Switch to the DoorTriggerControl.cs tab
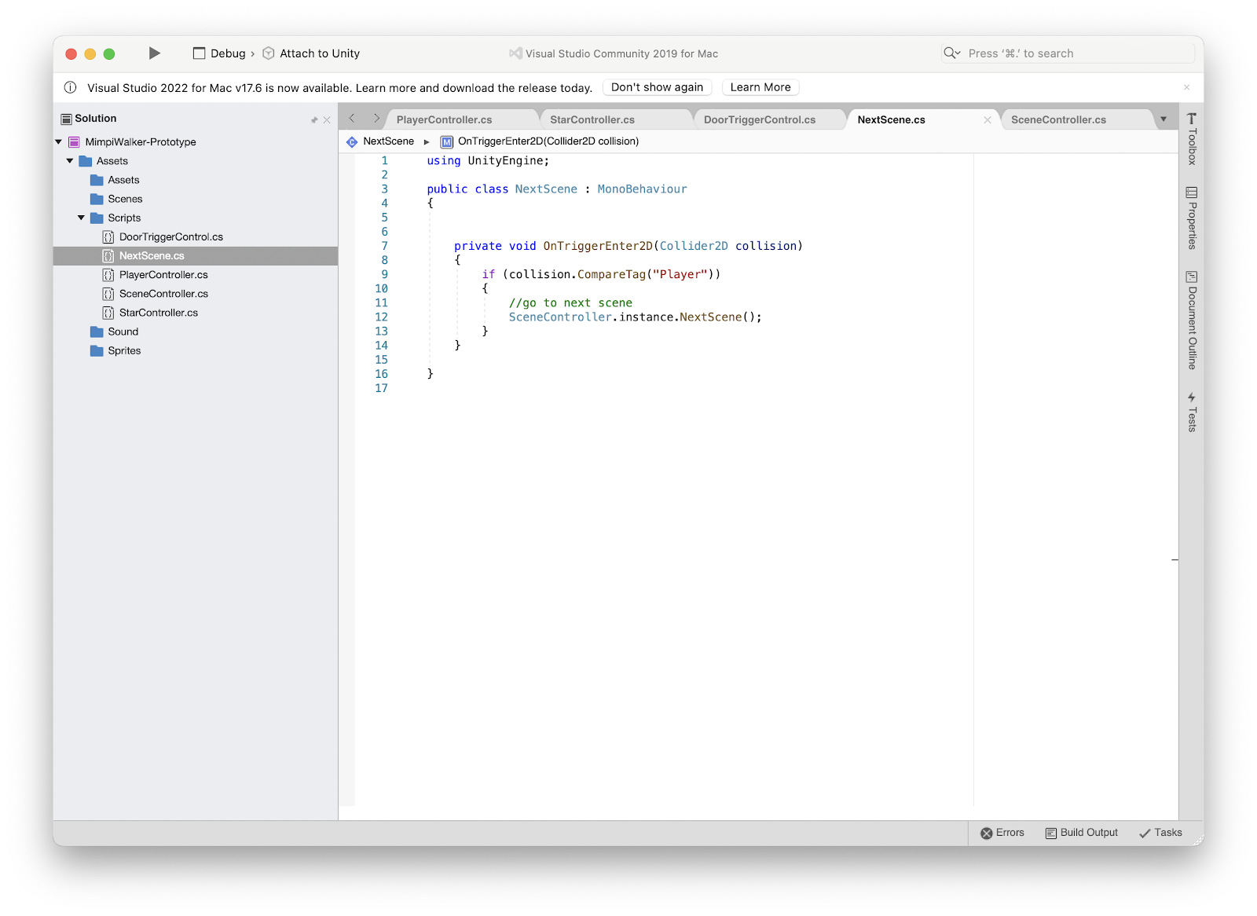1257x916 pixels. click(760, 119)
